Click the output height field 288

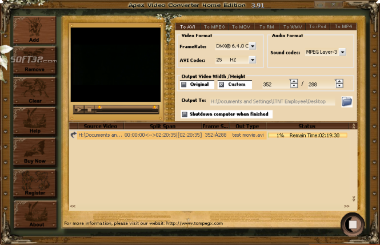click(321, 85)
